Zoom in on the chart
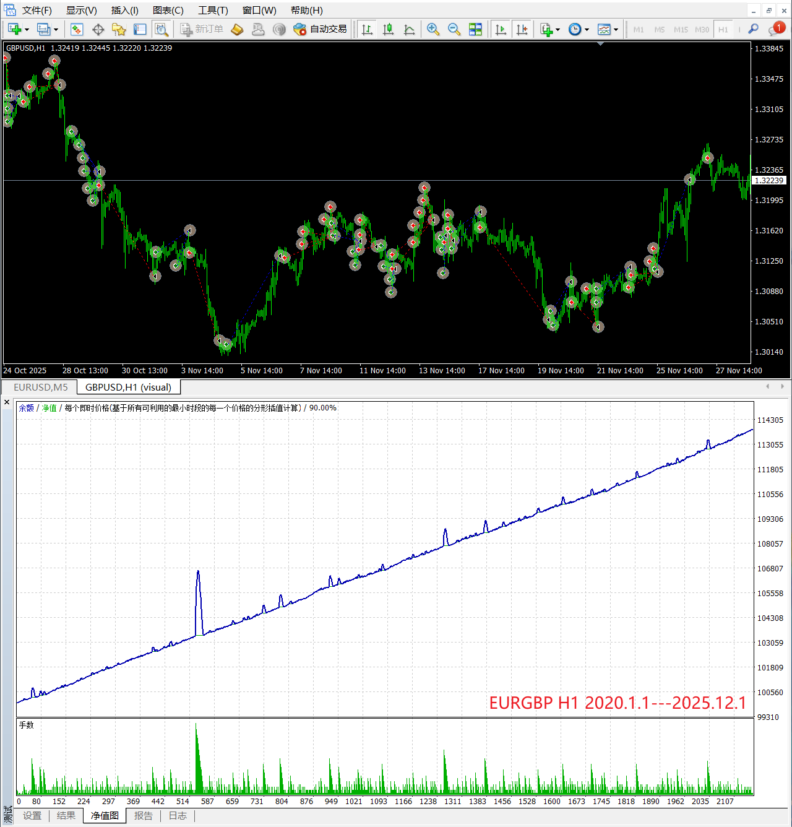The width and height of the screenshot is (792, 827). click(x=433, y=29)
